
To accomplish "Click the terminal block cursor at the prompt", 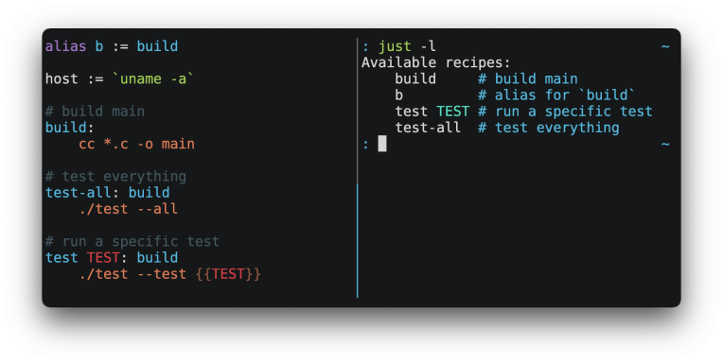I will click(382, 144).
